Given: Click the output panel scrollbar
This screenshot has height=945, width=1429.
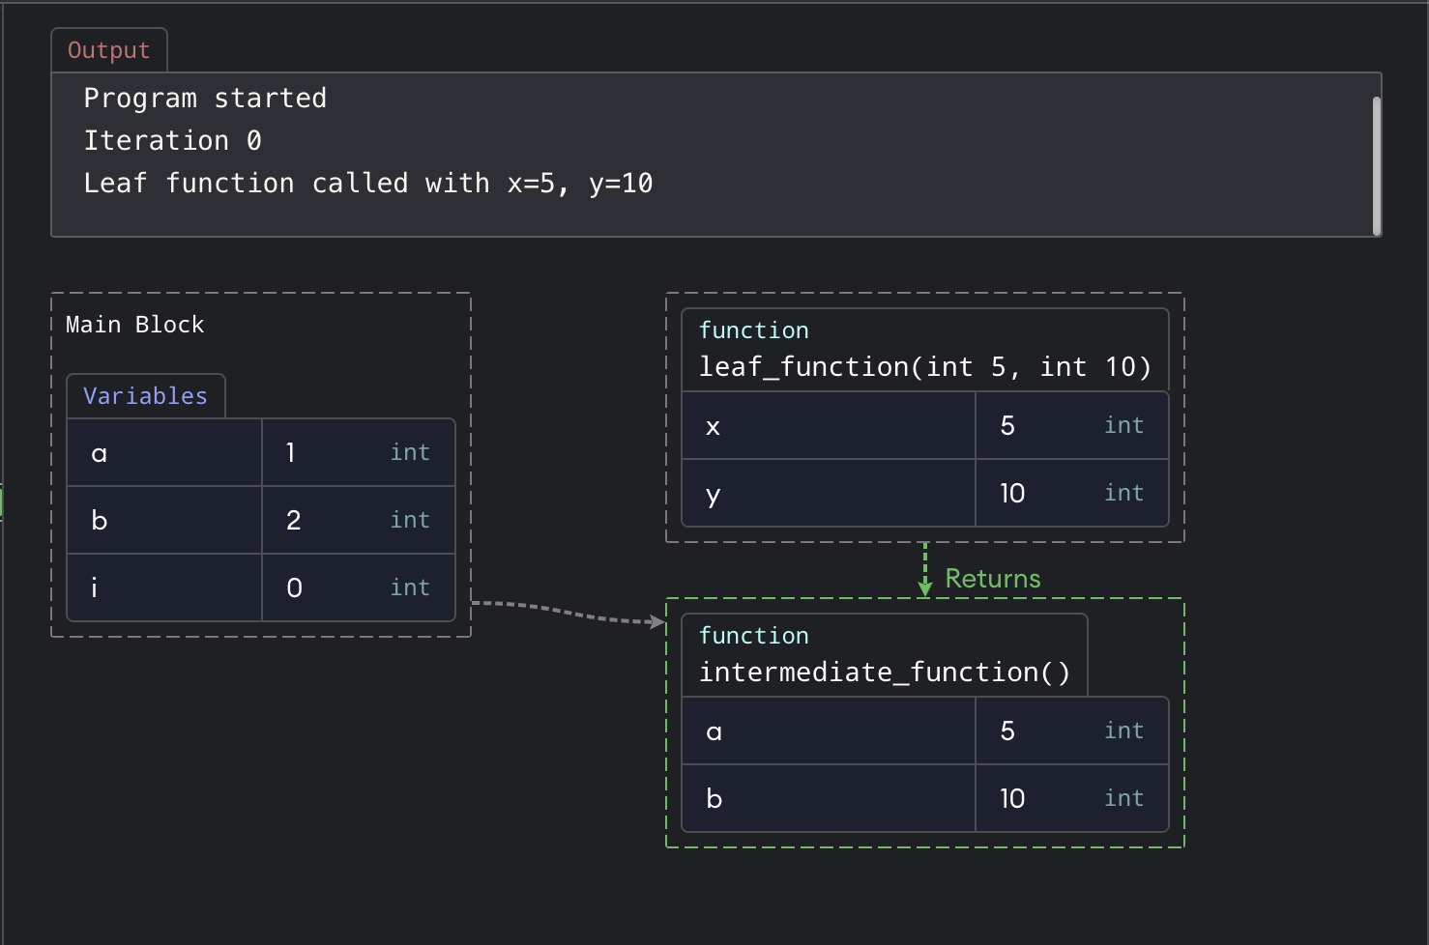Looking at the screenshot, I should coord(1376,164).
